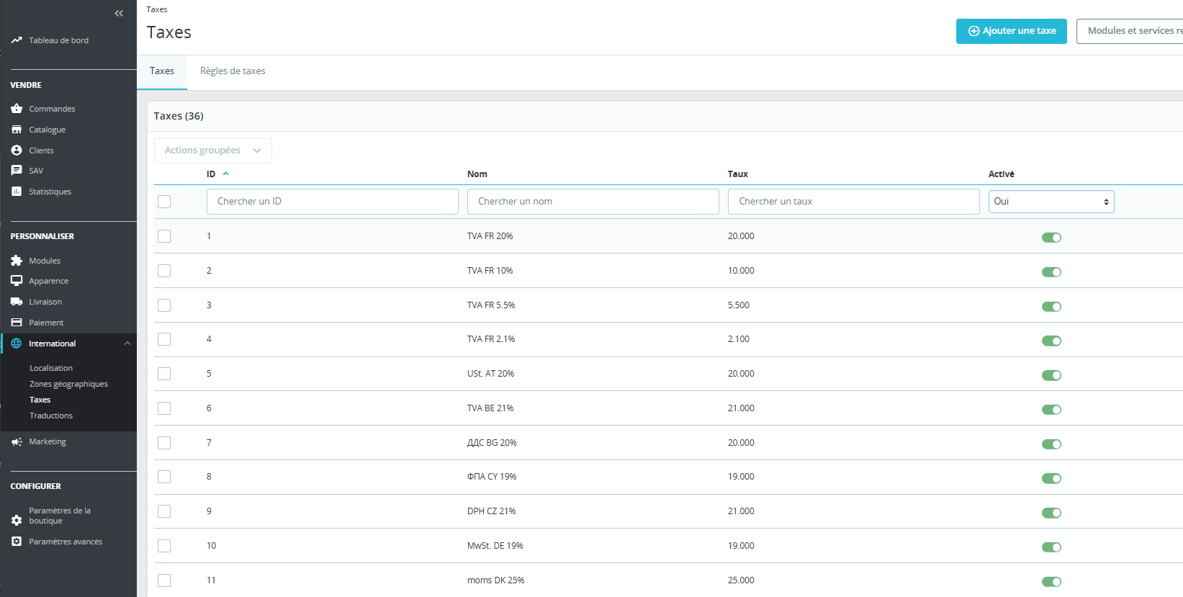Click Ajouter une taxe button
The height and width of the screenshot is (597, 1183).
[x=1011, y=31]
